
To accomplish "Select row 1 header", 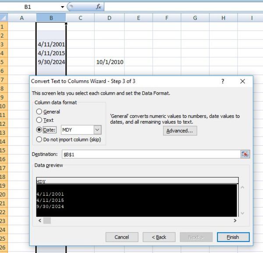I will click(x=4, y=26).
